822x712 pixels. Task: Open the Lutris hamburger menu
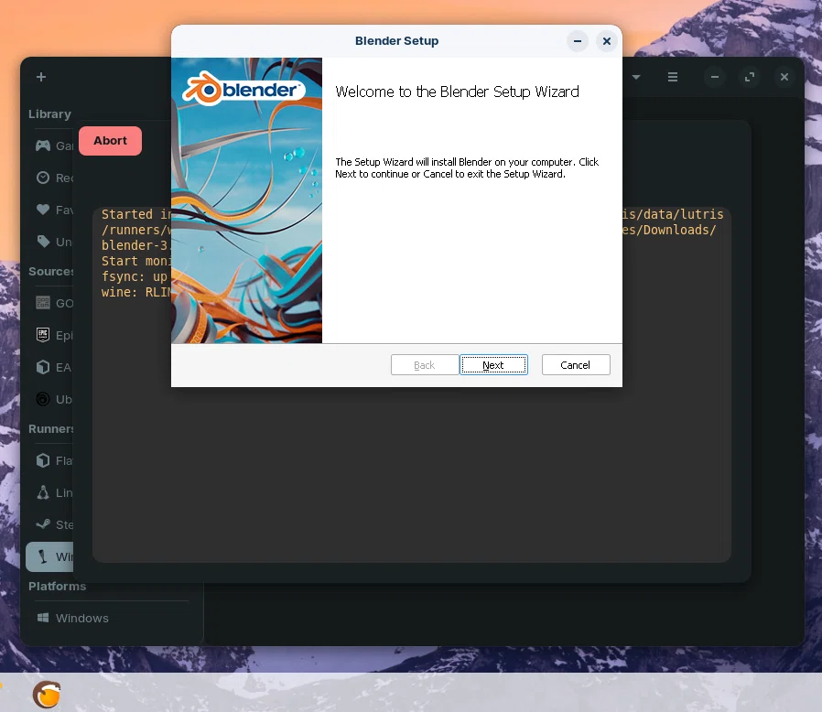673,77
